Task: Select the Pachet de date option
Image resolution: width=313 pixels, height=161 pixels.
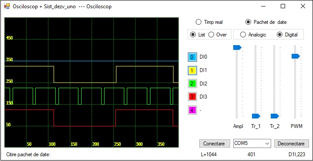Action: 266,22
